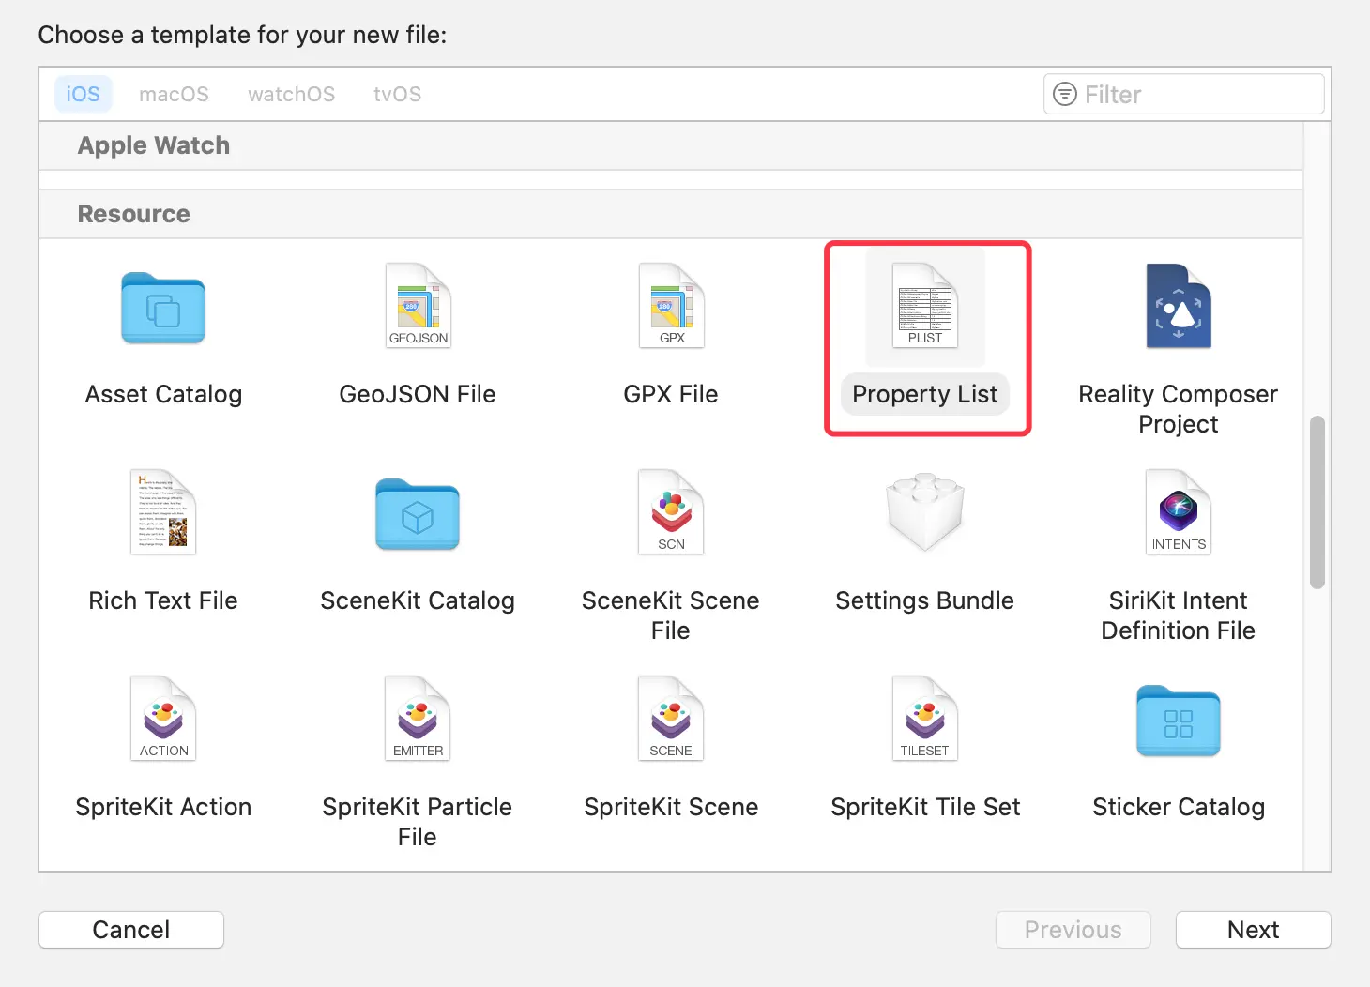Click the template list vertical scrollbar

click(1317, 502)
